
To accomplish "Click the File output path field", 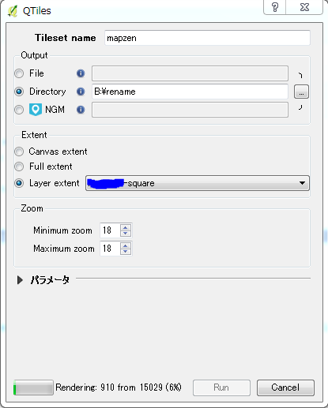I will pyautogui.click(x=190, y=73).
